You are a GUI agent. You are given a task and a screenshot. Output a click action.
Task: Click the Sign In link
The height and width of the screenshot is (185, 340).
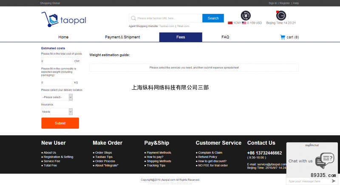(272, 3)
